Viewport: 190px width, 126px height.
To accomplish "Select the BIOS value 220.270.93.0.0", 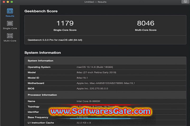I will 92,88.
